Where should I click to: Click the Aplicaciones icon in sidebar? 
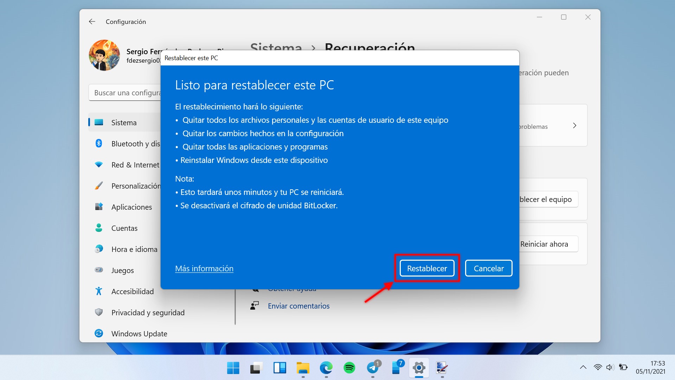(x=99, y=207)
